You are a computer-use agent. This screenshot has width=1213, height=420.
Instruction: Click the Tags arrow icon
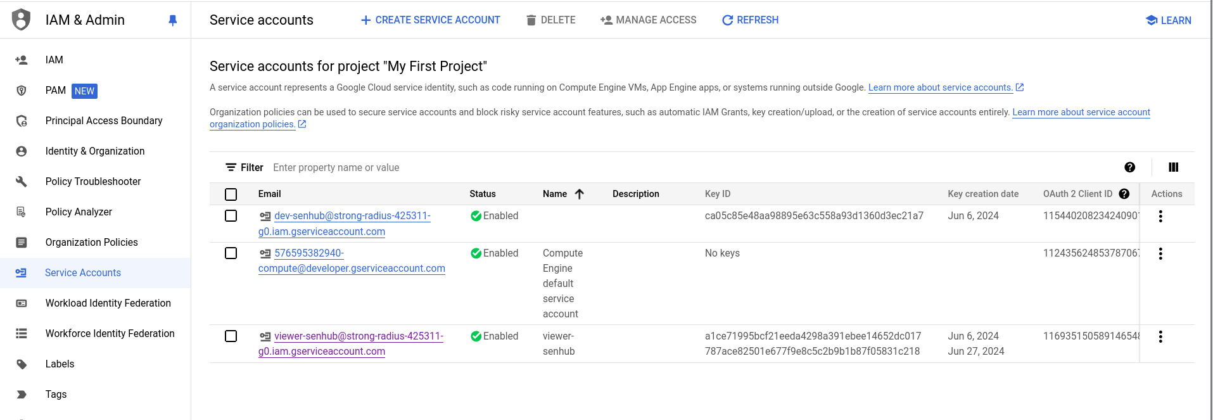(x=22, y=395)
